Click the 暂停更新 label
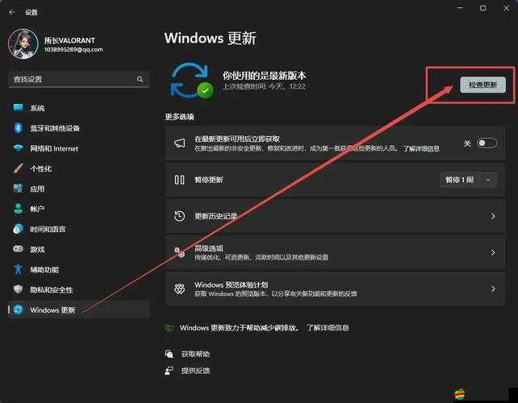 tap(208, 180)
